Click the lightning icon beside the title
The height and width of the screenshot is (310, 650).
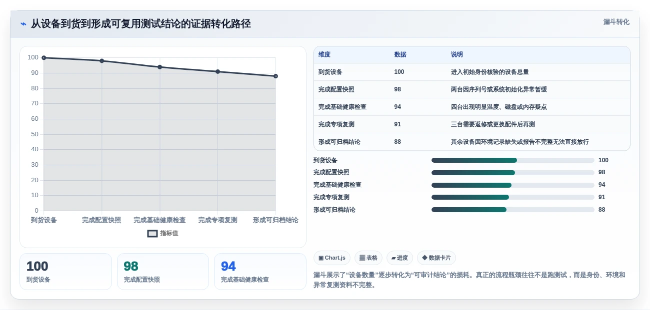[23, 24]
